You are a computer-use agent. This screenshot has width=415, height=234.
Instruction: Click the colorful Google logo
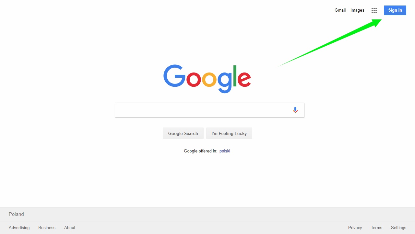tap(207, 79)
